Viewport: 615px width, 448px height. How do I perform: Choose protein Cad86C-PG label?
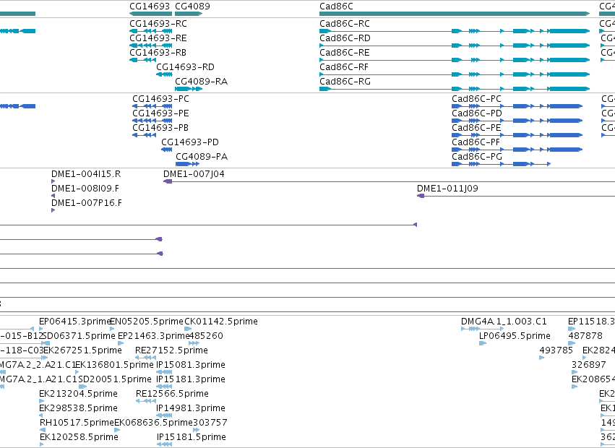pyautogui.click(x=477, y=157)
